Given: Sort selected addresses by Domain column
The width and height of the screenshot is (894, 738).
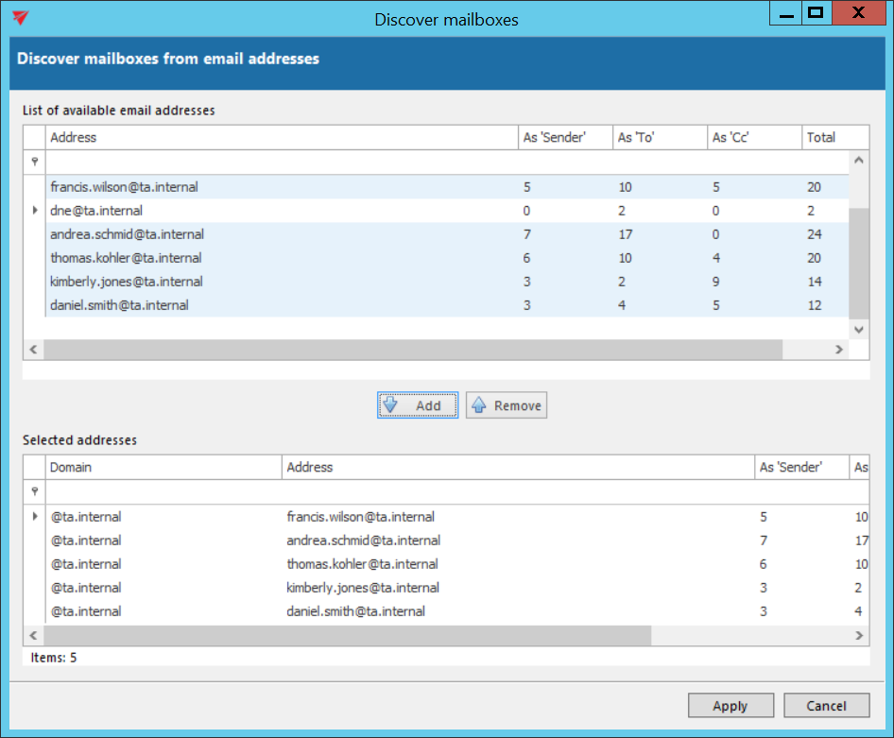Looking at the screenshot, I should click(163, 467).
